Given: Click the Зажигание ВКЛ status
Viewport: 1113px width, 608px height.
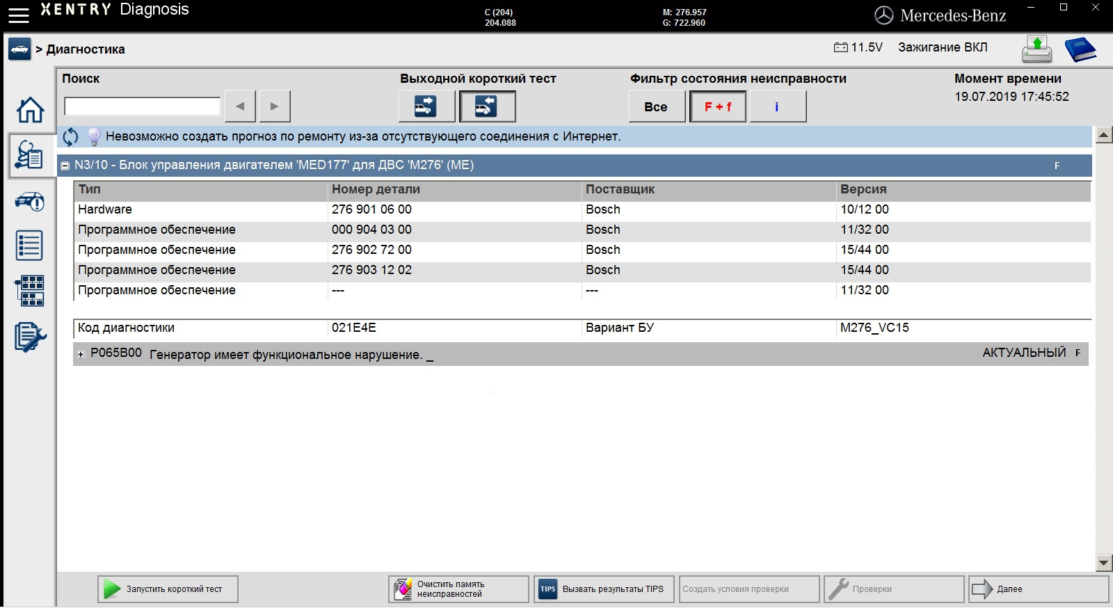Looking at the screenshot, I should (943, 47).
